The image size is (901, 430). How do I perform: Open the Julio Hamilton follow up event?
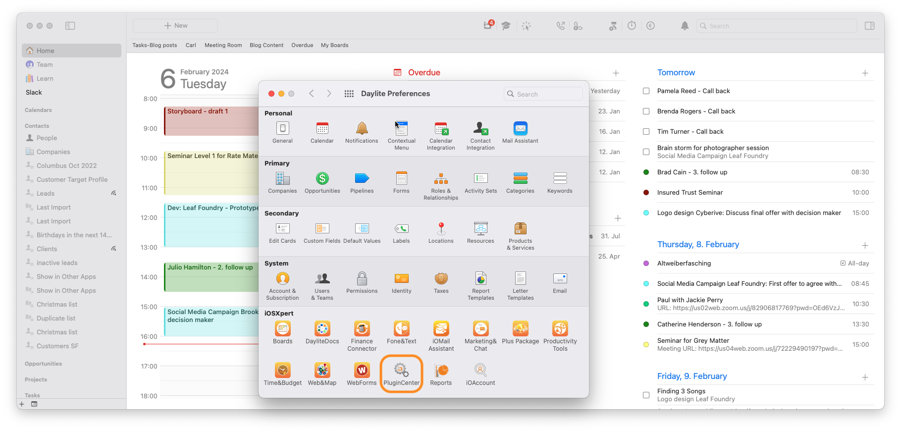(x=212, y=277)
